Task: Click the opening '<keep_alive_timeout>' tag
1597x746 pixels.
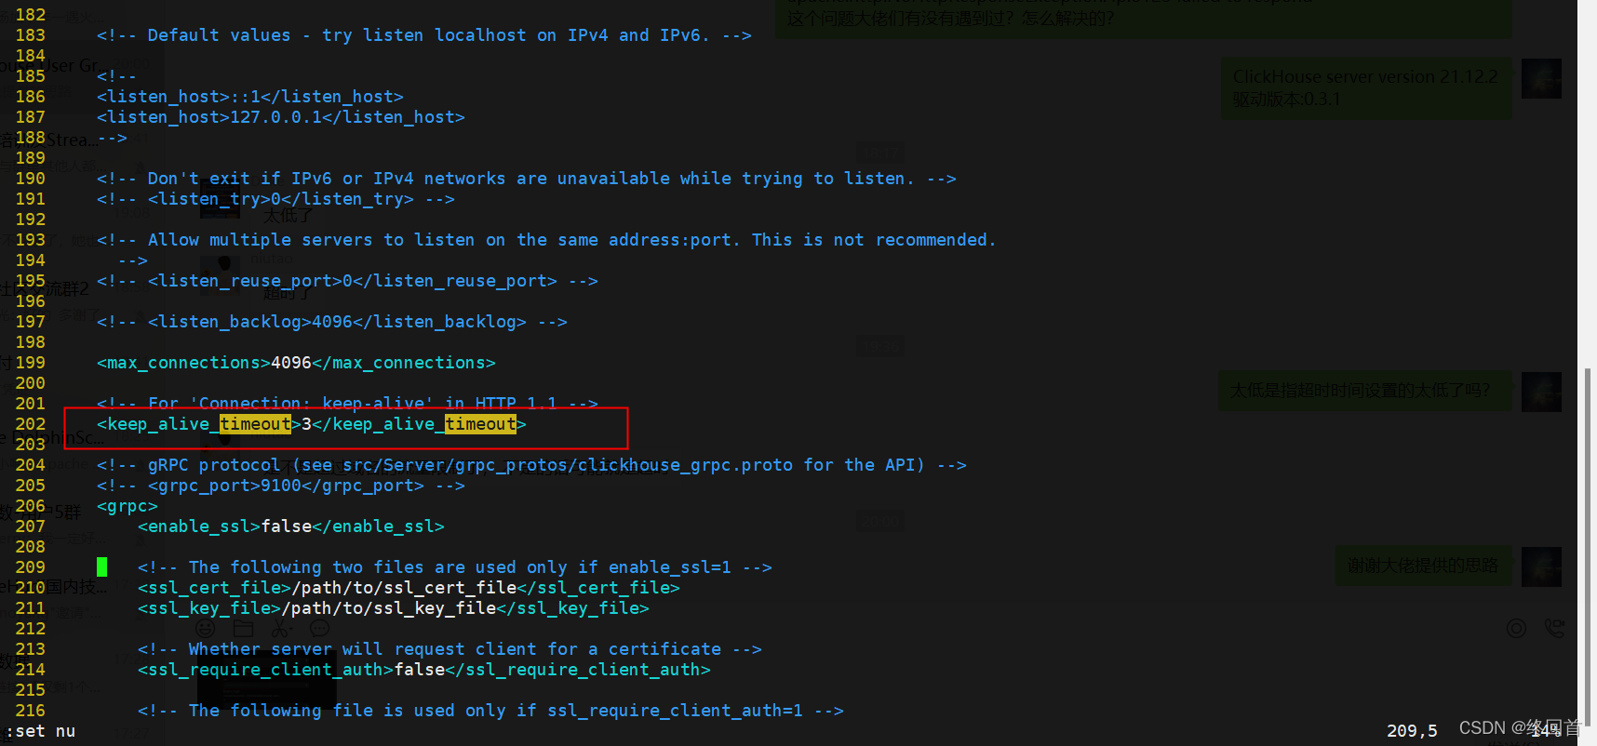Action: coord(199,424)
